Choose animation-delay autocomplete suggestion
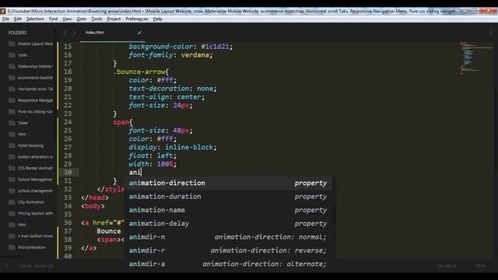498x280 pixels. click(228, 223)
